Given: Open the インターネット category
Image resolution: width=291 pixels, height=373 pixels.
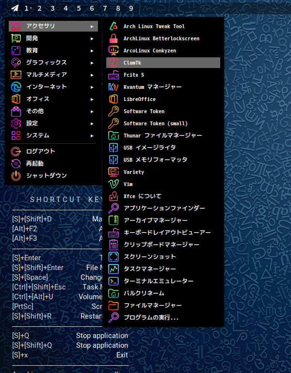Looking at the screenshot, I should (53, 87).
